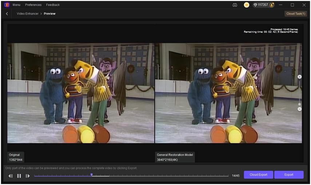The height and width of the screenshot is (185, 311).
Task: Minimize the application window
Action: (x=280, y=5)
